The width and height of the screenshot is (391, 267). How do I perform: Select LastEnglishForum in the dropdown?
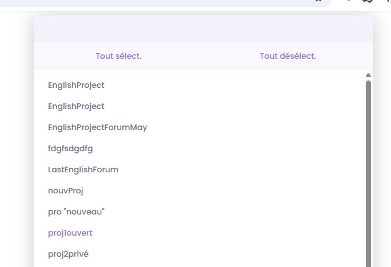(x=83, y=169)
